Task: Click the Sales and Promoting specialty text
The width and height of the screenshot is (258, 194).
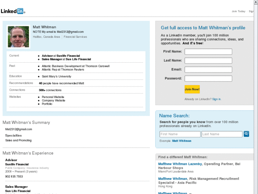Action: (18, 140)
